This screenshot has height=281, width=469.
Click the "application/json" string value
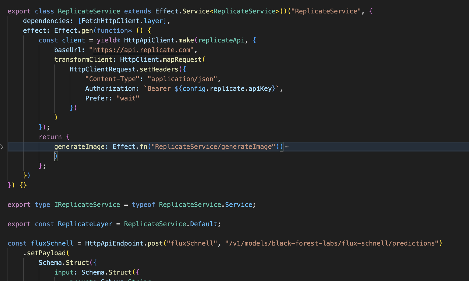point(182,79)
